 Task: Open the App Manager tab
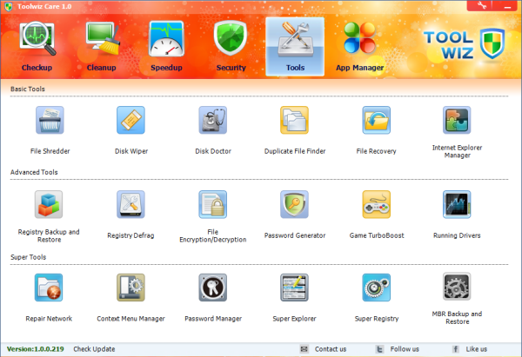359,47
